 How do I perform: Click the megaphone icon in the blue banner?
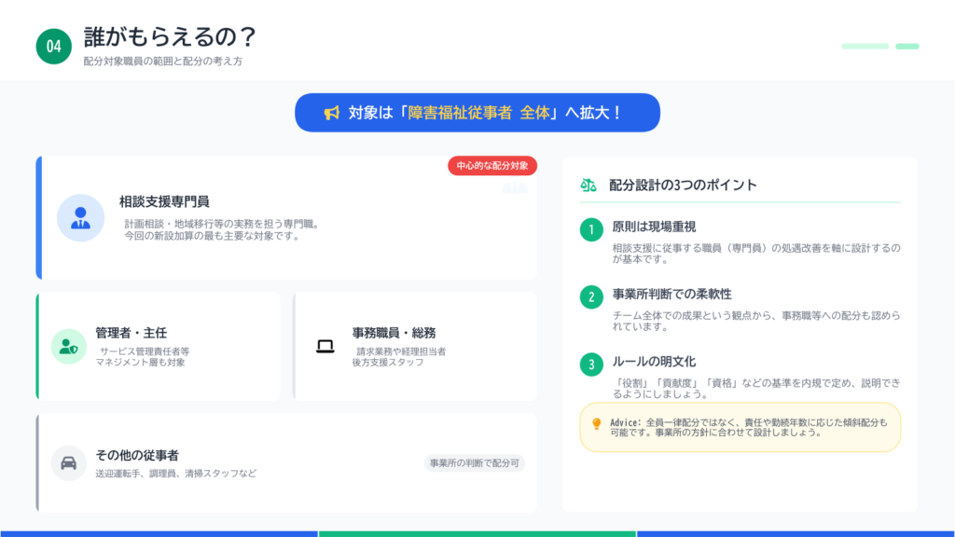point(331,113)
